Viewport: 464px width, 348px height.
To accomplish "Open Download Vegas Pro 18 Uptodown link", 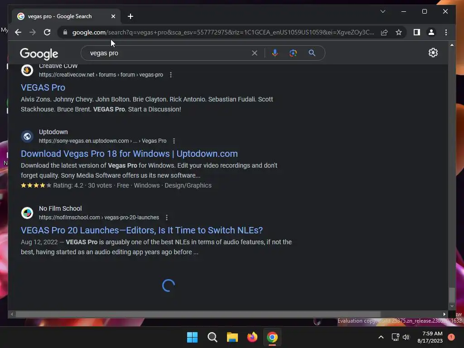I will click(129, 154).
